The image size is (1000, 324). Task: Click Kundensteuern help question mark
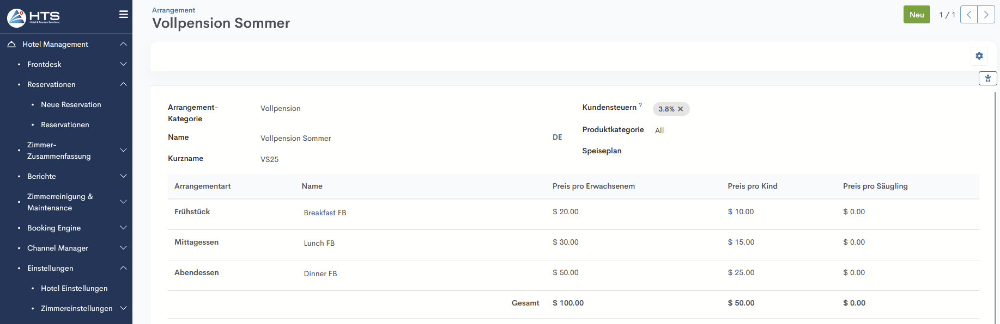[x=640, y=105]
